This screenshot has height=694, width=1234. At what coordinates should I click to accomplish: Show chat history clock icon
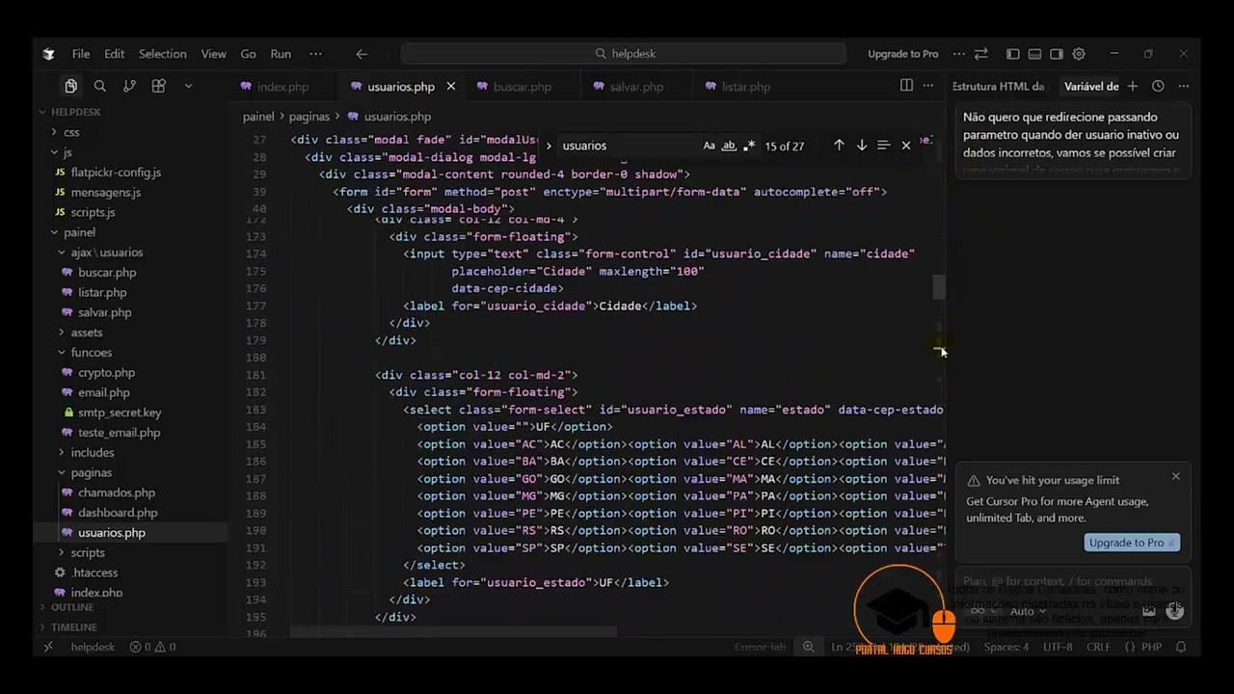tap(1159, 86)
